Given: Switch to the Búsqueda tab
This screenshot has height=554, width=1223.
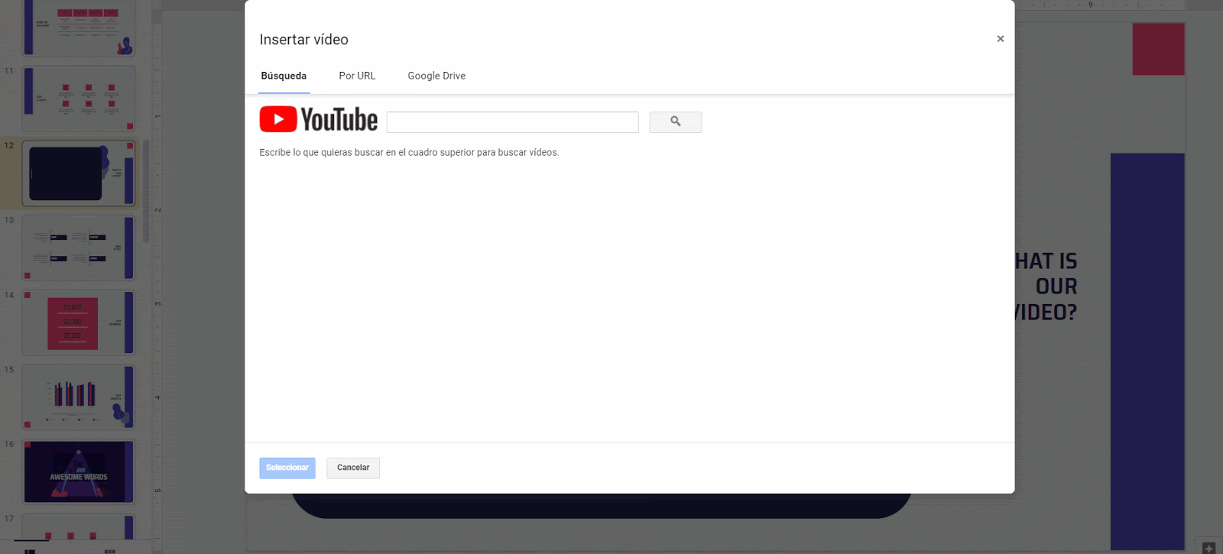Looking at the screenshot, I should (284, 76).
